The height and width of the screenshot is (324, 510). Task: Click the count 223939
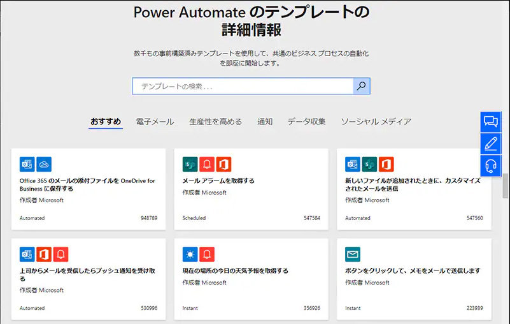474,308
